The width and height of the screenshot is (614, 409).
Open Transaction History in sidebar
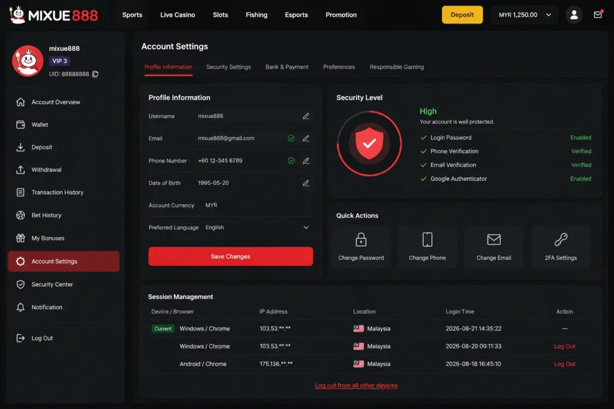[64, 192]
